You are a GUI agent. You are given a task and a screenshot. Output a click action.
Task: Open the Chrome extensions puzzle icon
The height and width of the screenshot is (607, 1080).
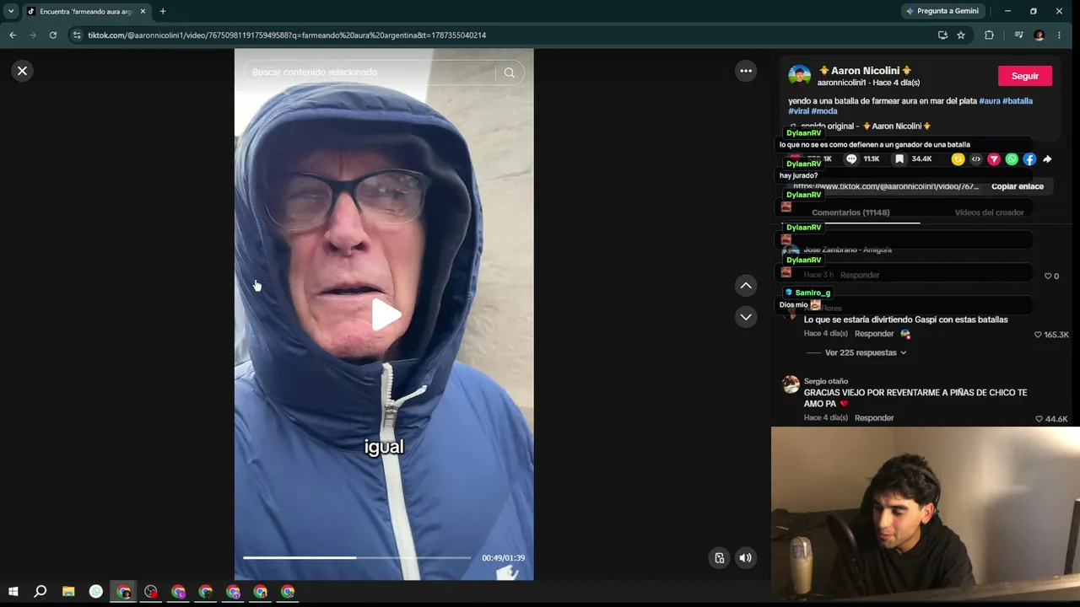point(989,35)
